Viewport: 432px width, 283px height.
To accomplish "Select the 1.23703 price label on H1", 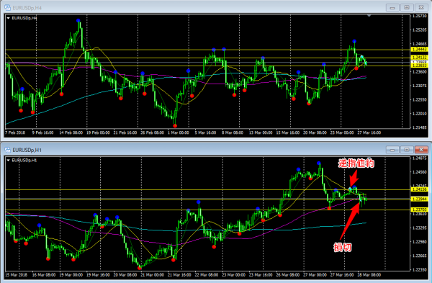I will point(419,210).
